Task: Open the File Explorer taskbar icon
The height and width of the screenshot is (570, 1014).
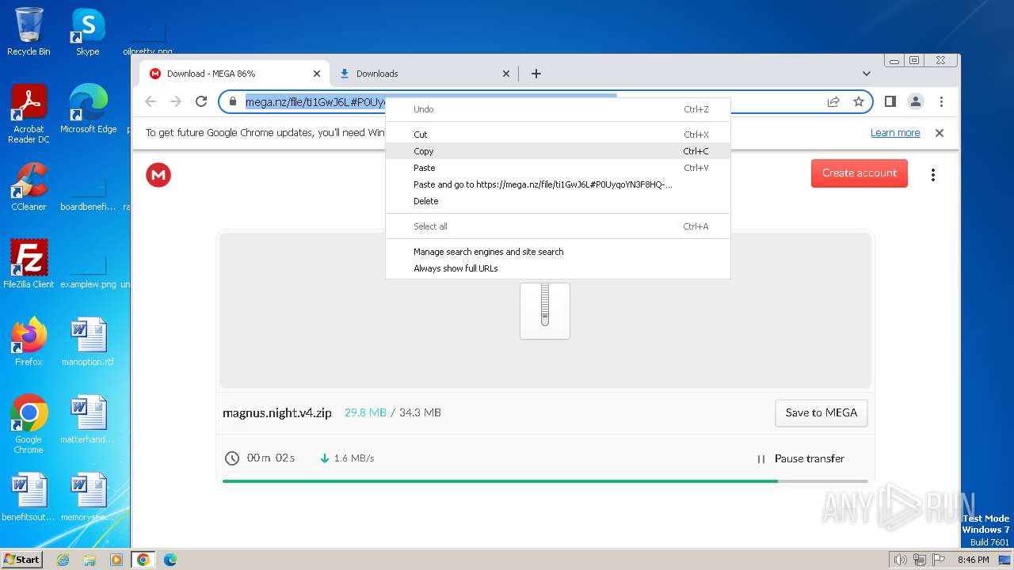Action: pyautogui.click(x=90, y=560)
